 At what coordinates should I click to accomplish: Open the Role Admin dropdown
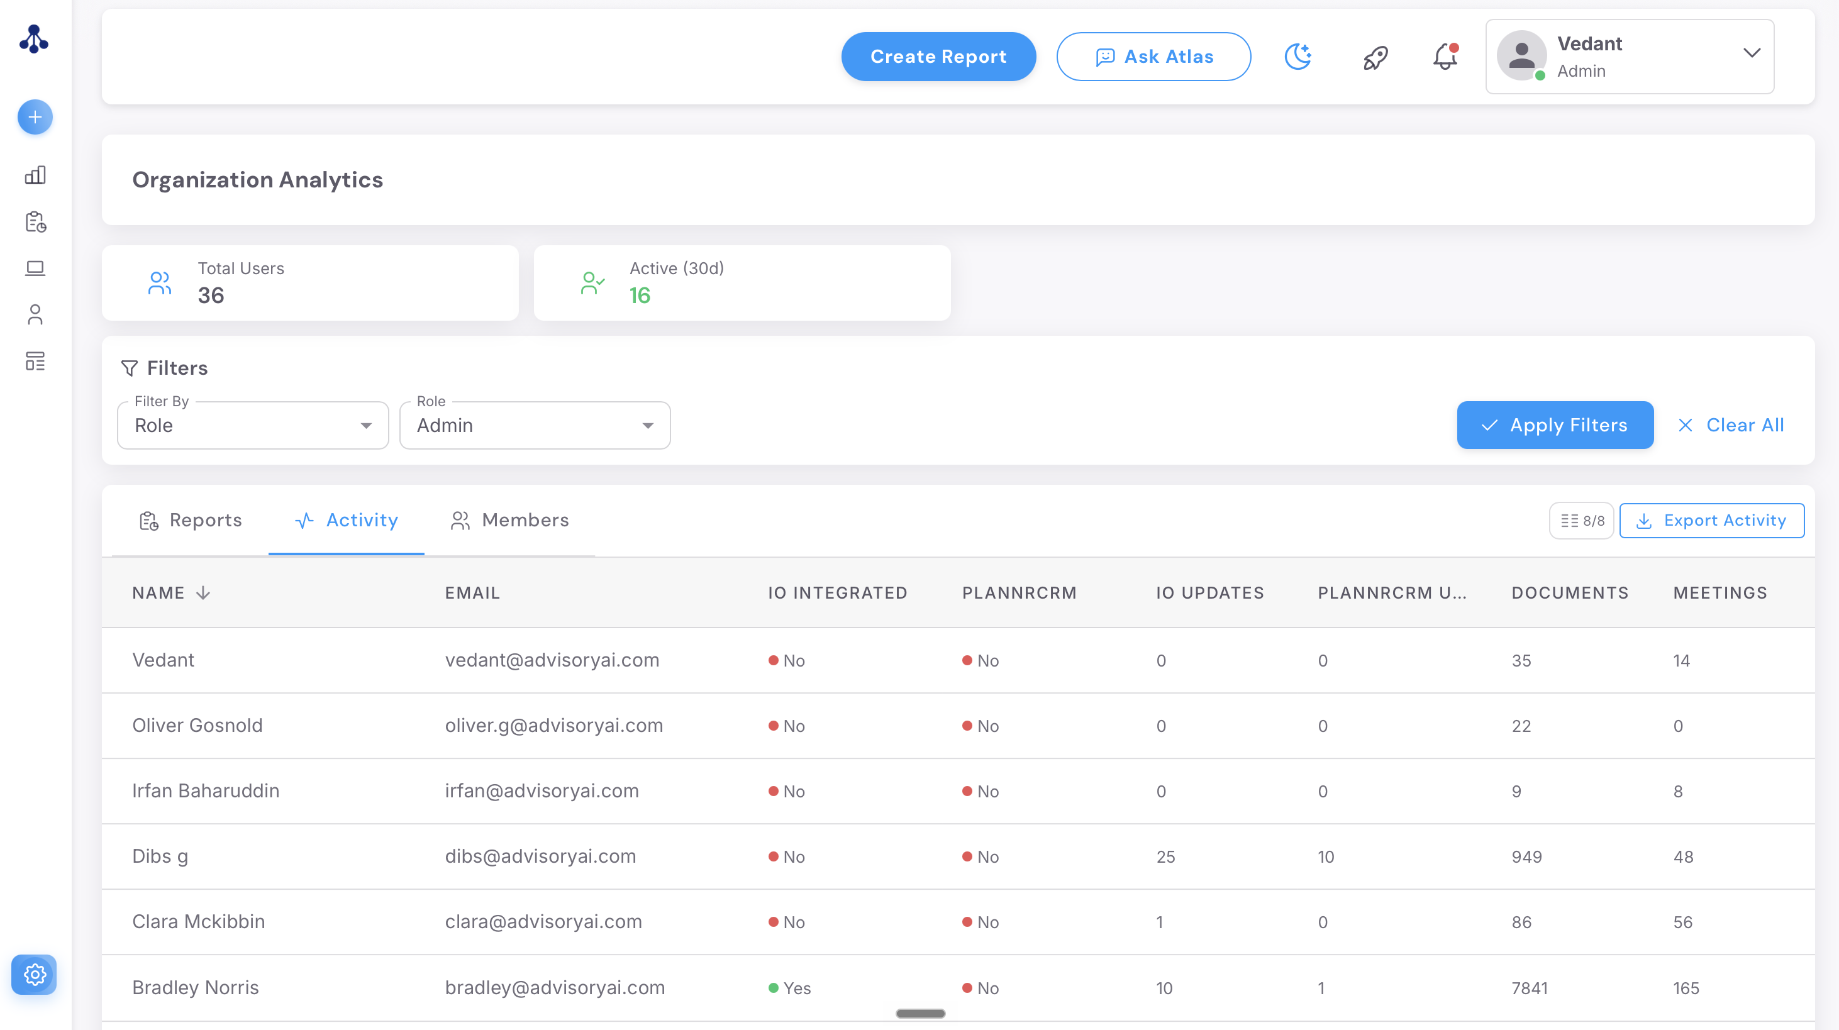coord(535,426)
